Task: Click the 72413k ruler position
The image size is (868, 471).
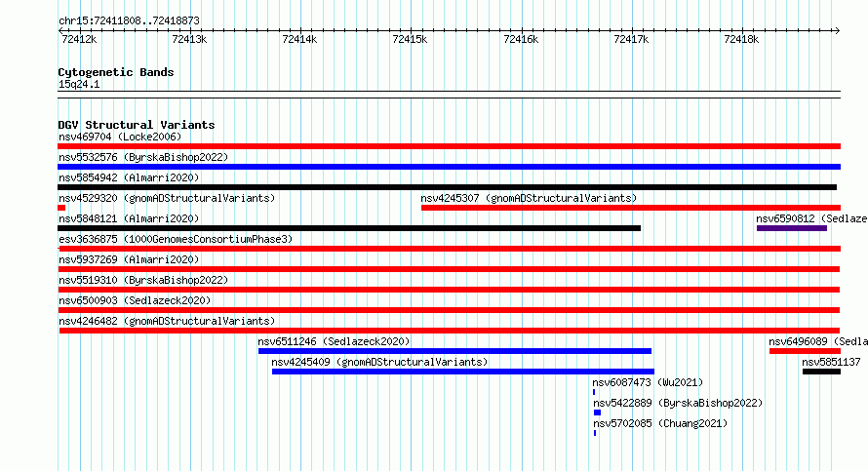Action: 189,39
